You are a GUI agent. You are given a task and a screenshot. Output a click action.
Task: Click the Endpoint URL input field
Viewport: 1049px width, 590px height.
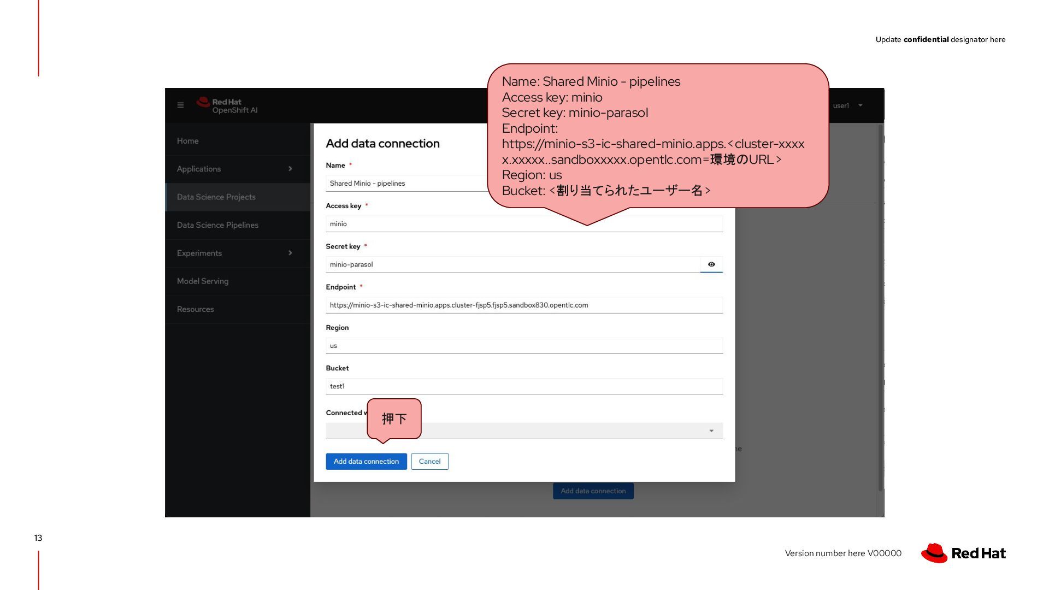(x=524, y=305)
